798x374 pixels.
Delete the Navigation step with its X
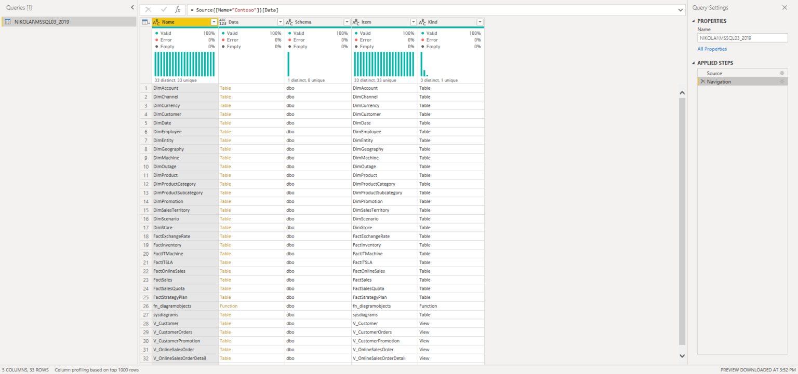702,81
